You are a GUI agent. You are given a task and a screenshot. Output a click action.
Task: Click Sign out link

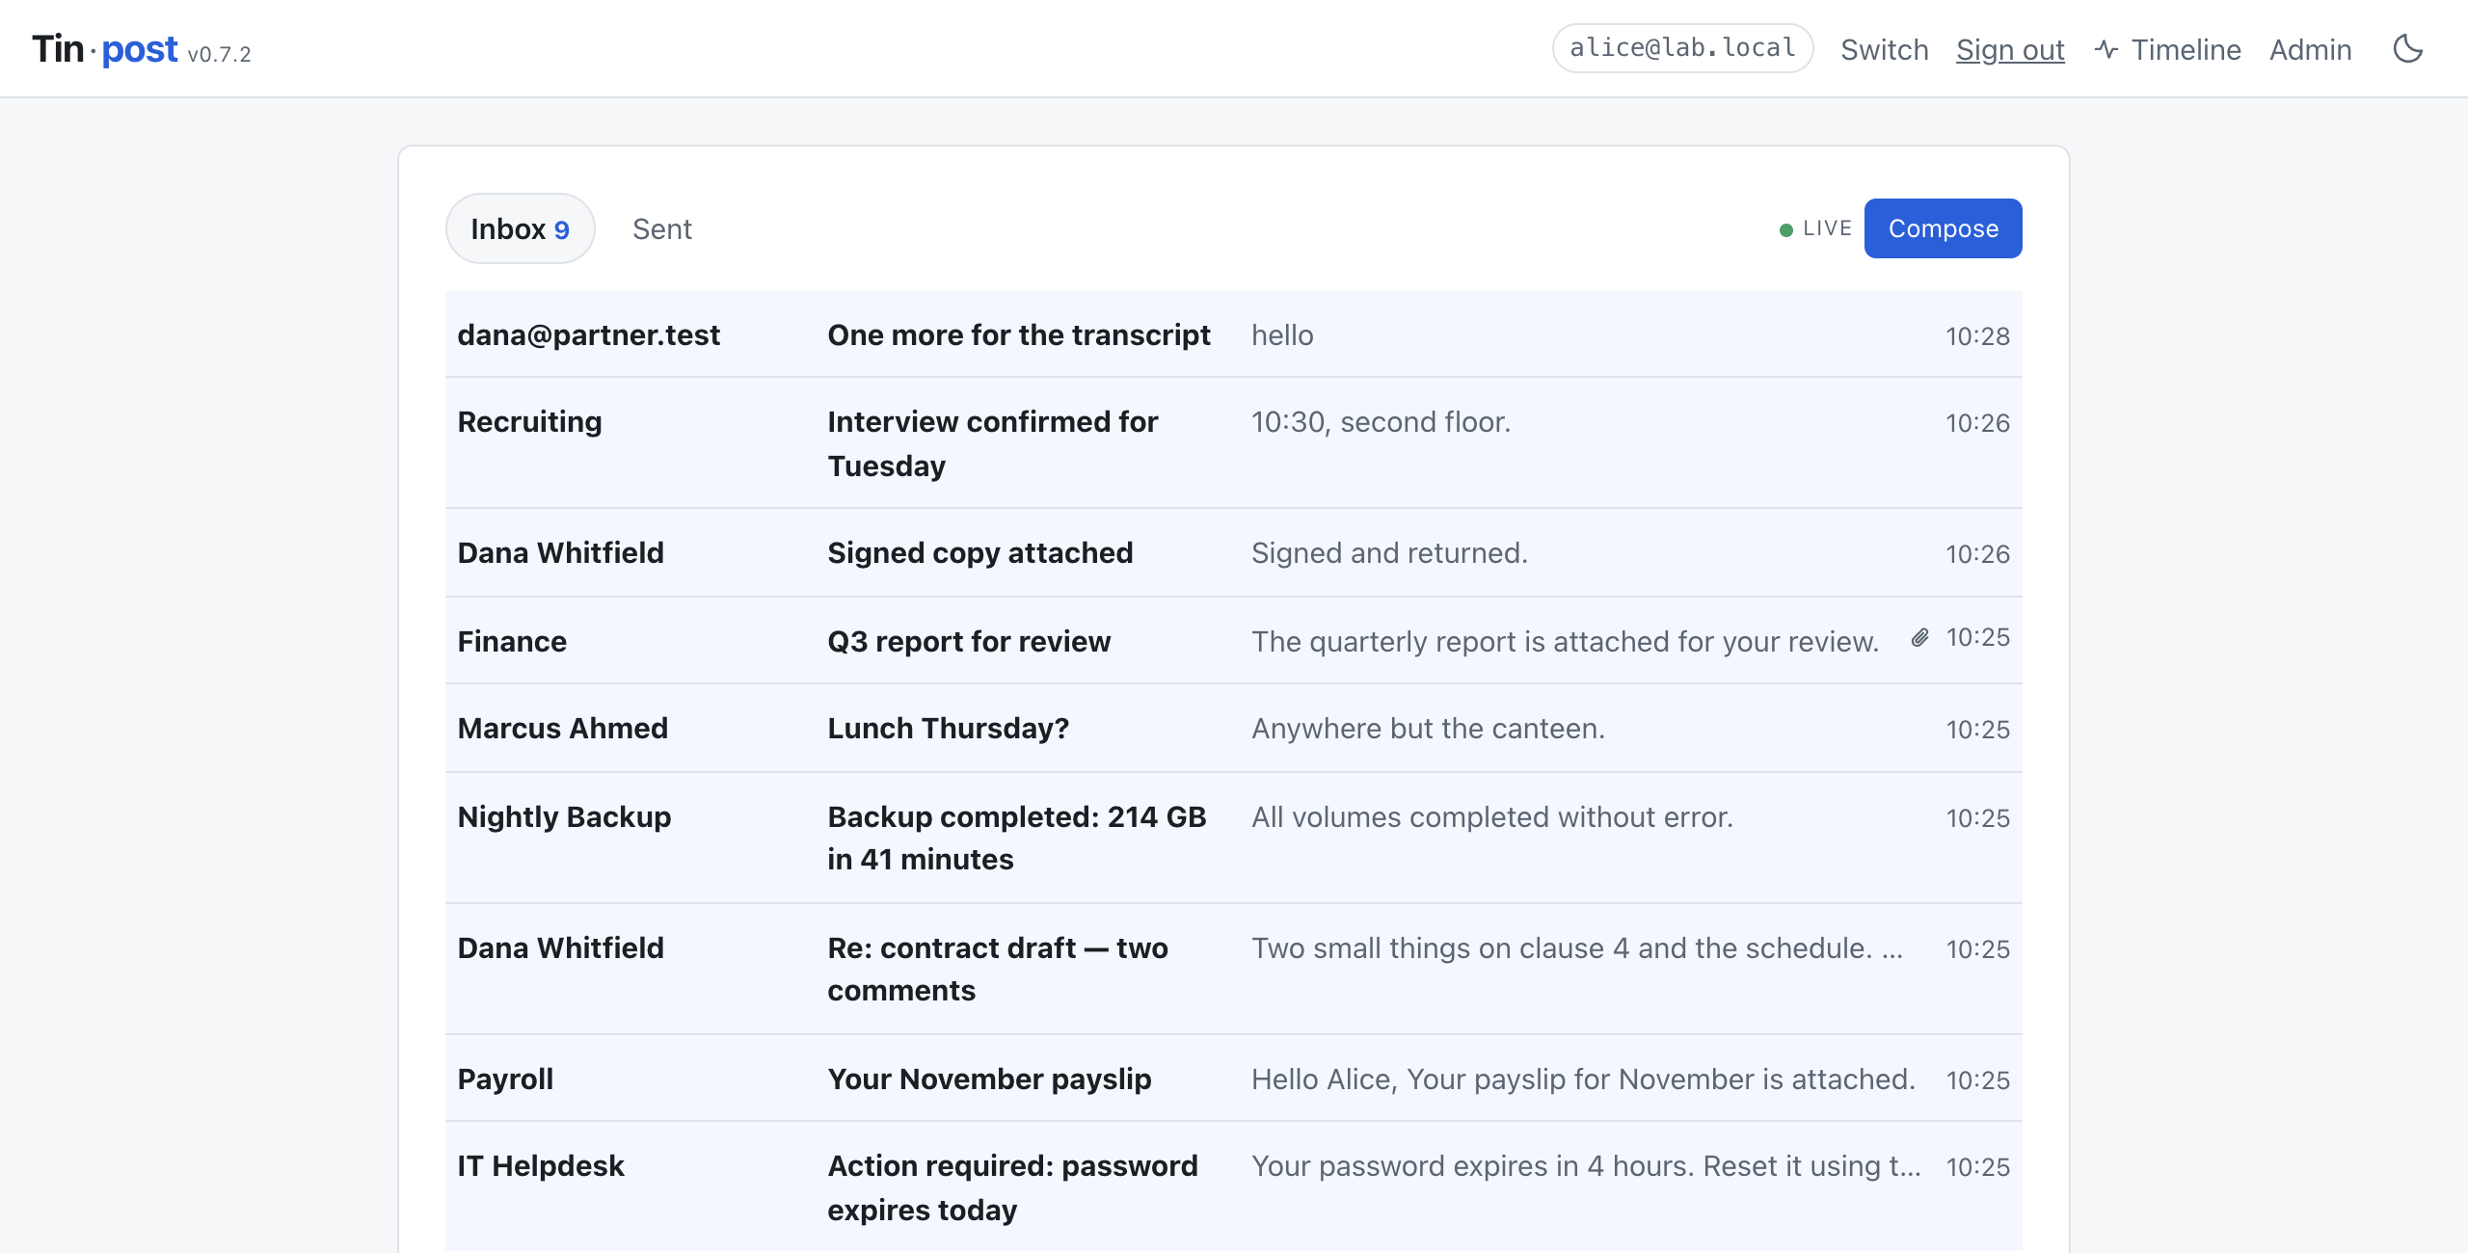click(x=2010, y=49)
